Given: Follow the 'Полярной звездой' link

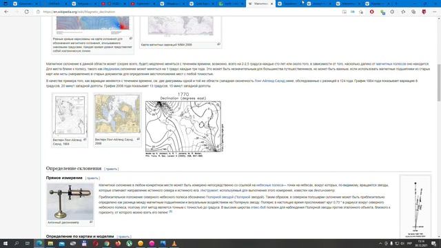Looking at the screenshot, I should pos(220,197).
